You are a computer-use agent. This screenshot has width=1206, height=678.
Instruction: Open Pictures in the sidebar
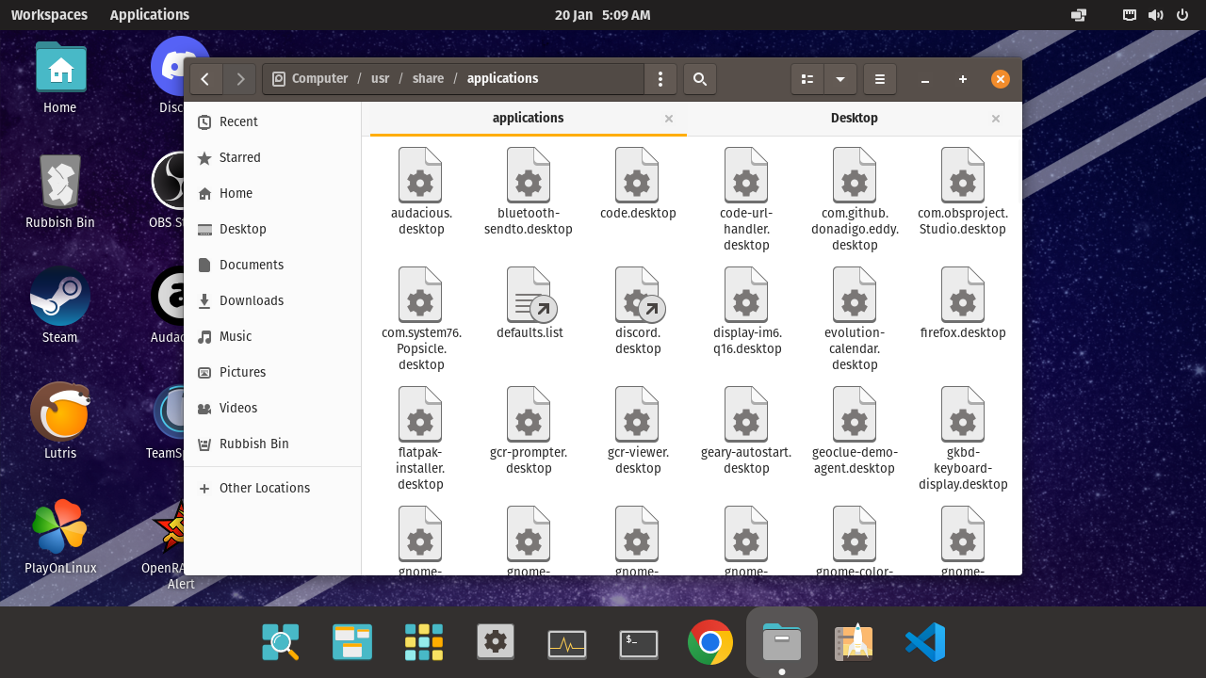point(272,372)
